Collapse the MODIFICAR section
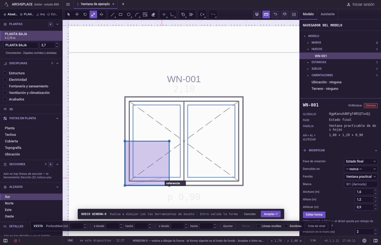Image resolution: width=381 pixels, height=245 pixels. [376, 151]
